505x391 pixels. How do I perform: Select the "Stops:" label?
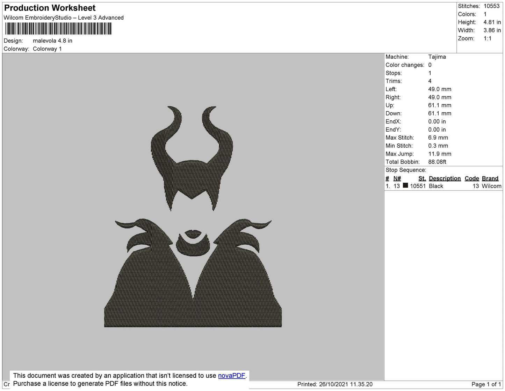(394, 73)
